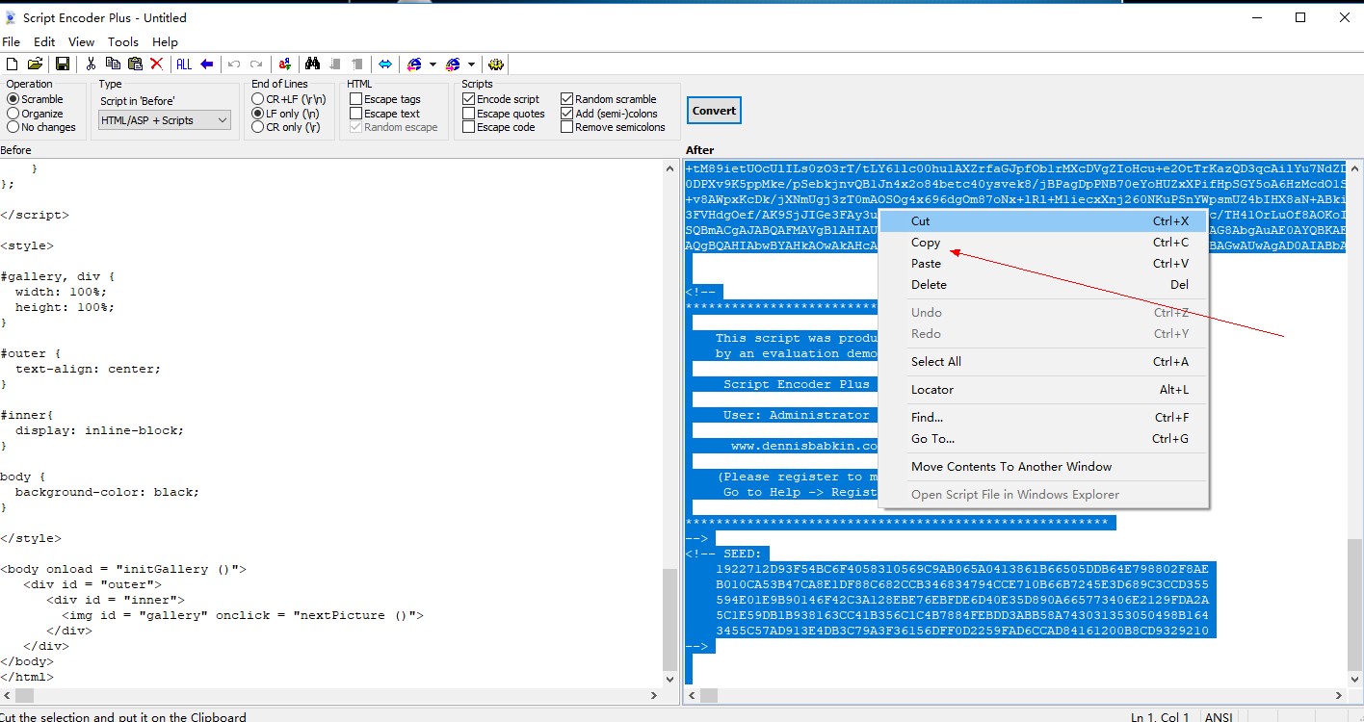
Task: Click the binoculars Find icon
Action: (312, 64)
